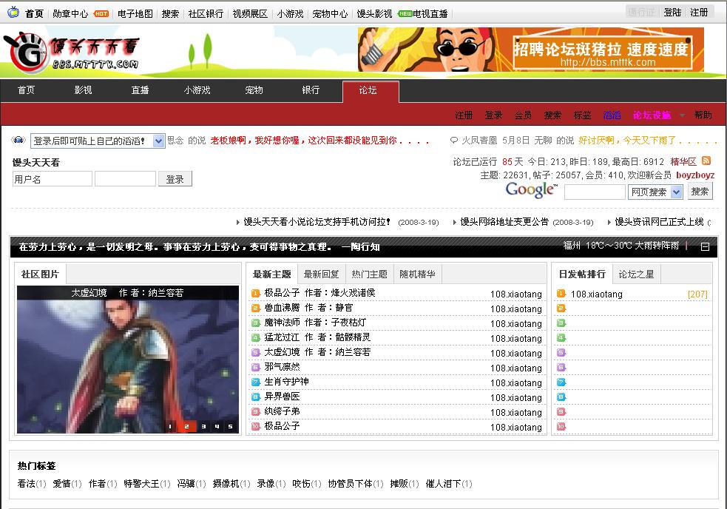727x509 pixels.
Task: Click the number 3 icon beside 魔神法师
Action: pos(255,323)
